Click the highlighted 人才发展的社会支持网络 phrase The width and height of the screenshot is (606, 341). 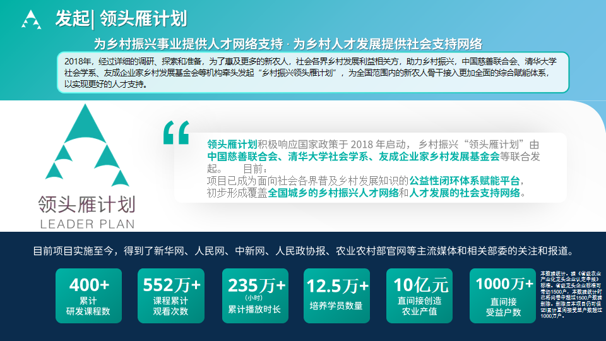tap(464, 193)
